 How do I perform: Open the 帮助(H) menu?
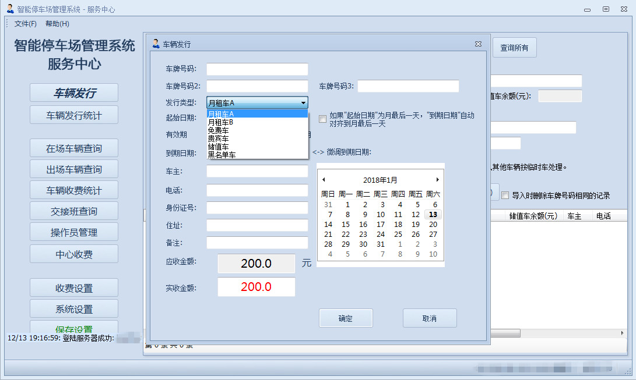pos(57,24)
